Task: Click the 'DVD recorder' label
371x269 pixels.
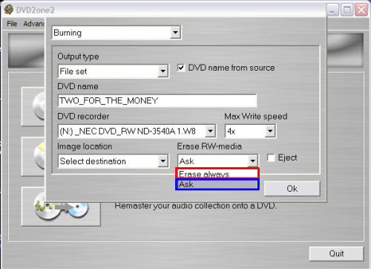Action: point(83,117)
